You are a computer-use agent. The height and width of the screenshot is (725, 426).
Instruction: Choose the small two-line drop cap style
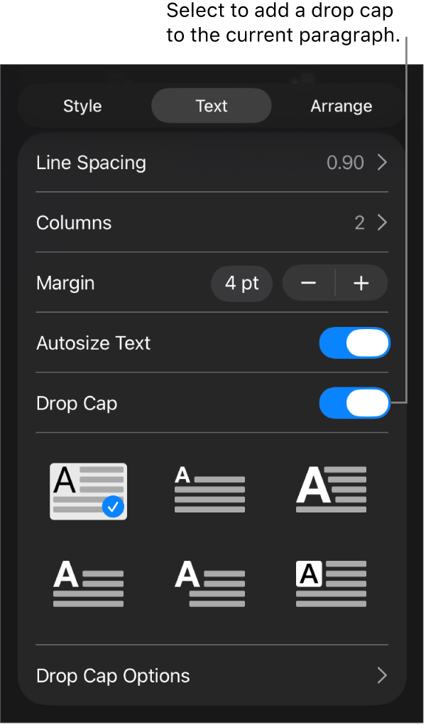coord(209,490)
